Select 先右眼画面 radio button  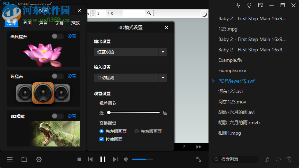tap(137, 131)
